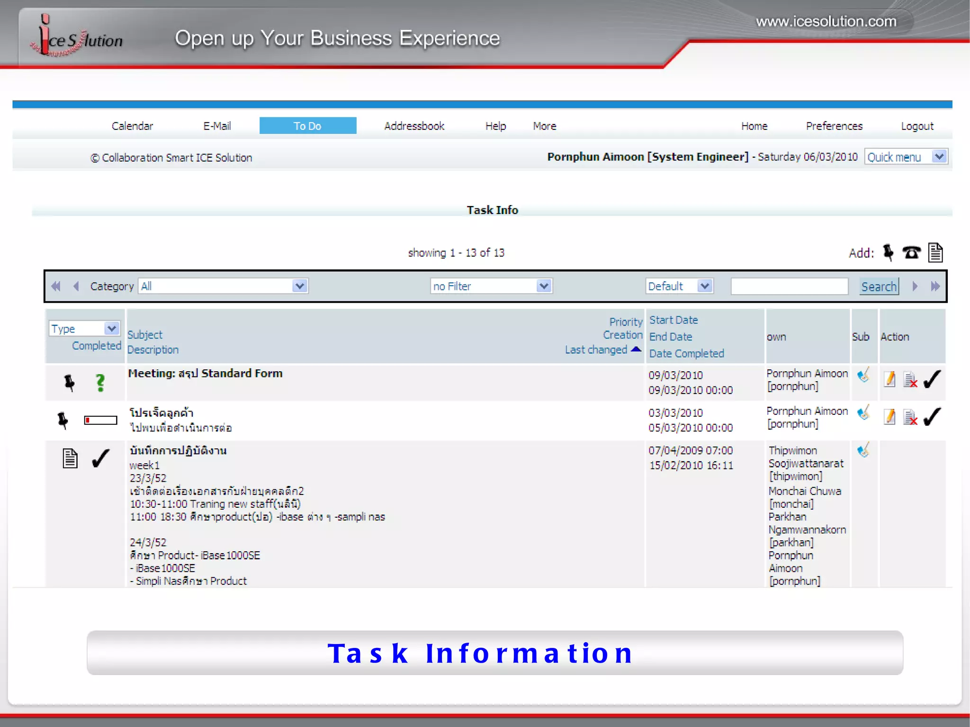This screenshot has width=970, height=727.
Task: Add a new task with pushpin icon
Action: [x=888, y=252]
